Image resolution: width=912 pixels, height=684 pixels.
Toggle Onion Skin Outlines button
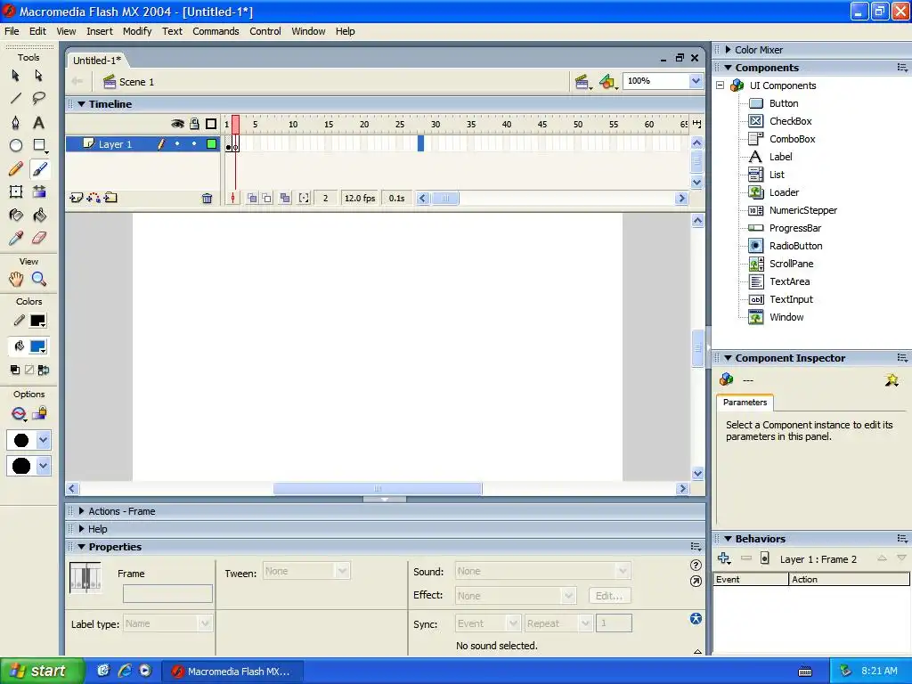(x=266, y=199)
